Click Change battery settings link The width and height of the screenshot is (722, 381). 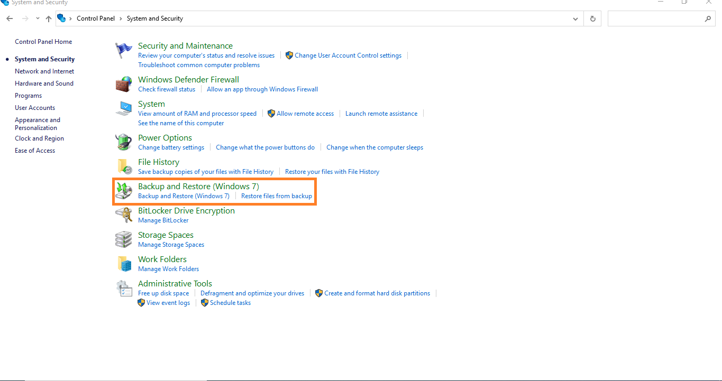coord(171,147)
